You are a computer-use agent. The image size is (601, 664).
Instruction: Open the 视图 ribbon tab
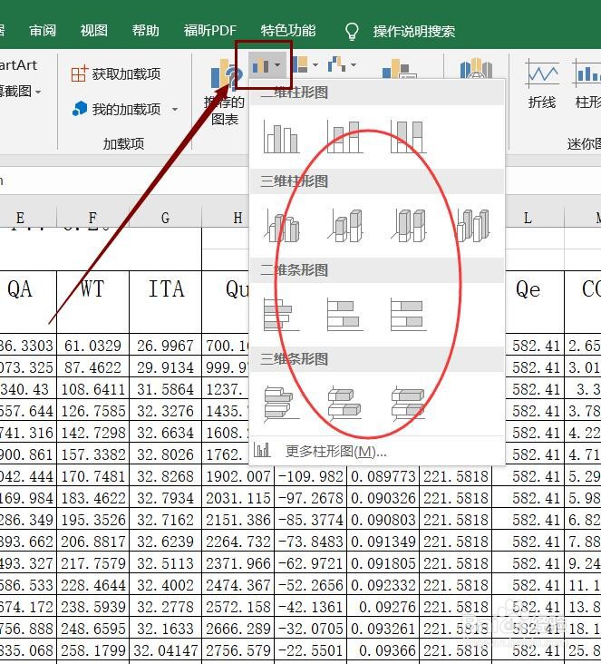(94, 31)
